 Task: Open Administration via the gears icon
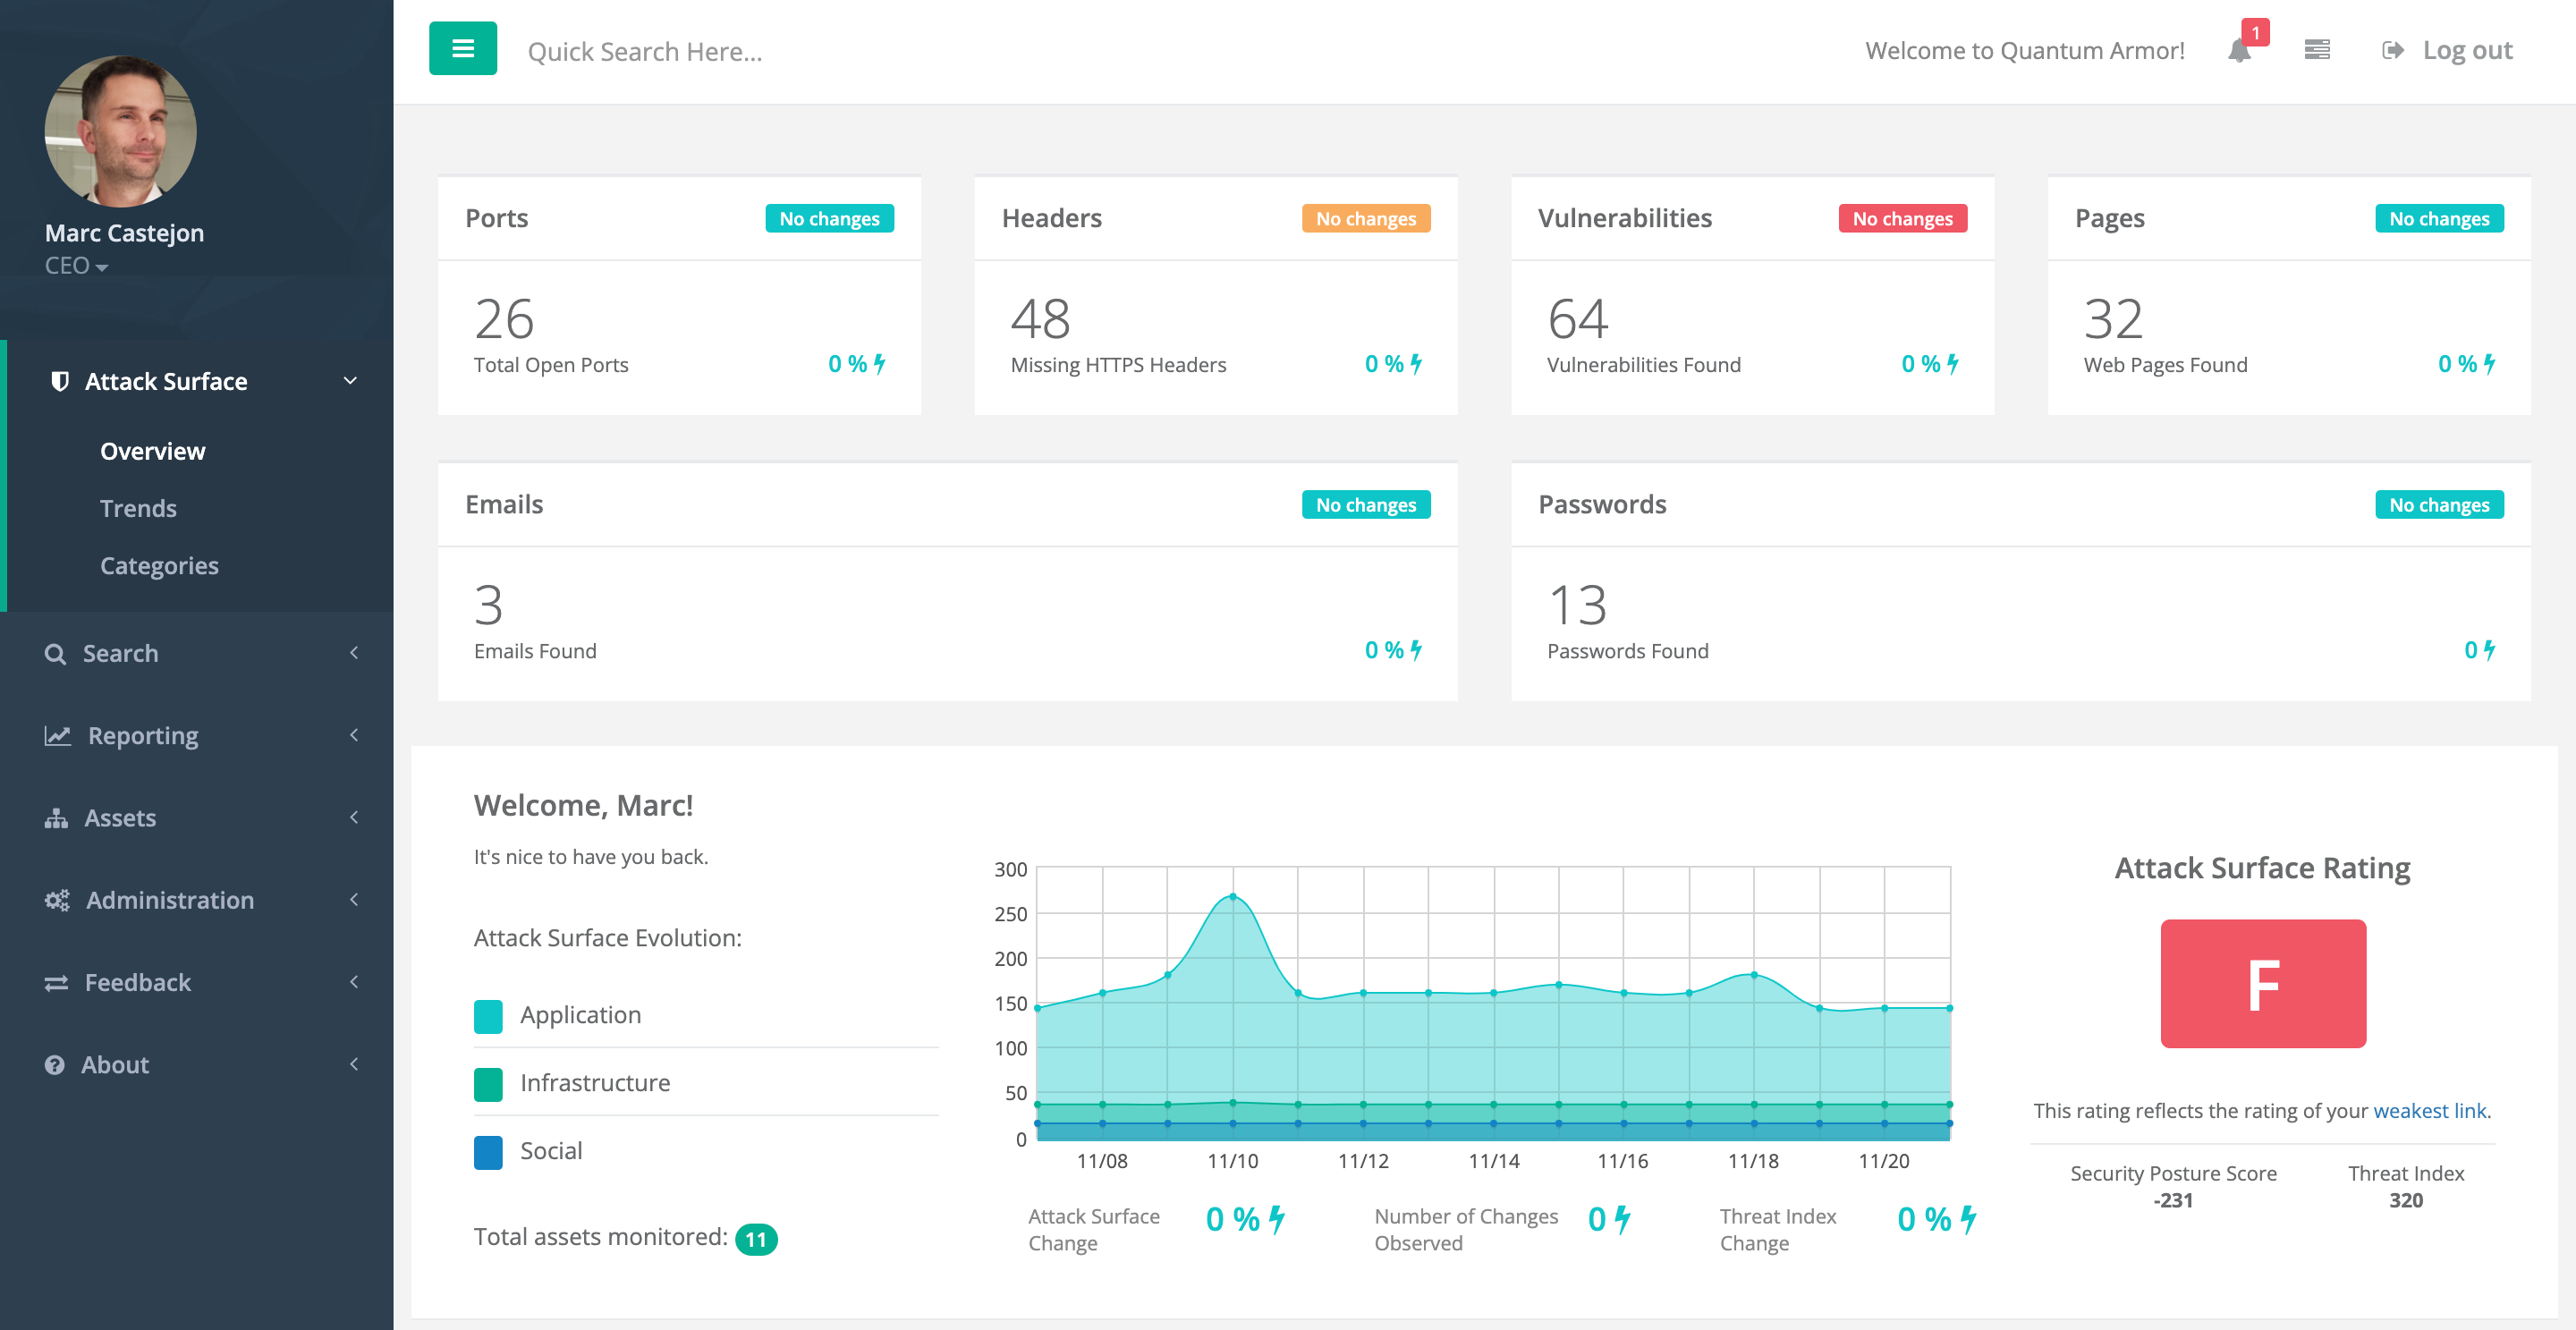(57, 899)
